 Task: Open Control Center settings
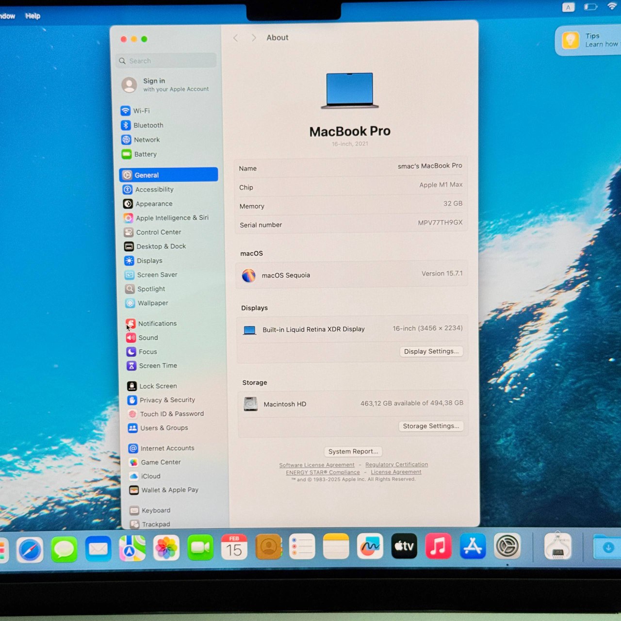coord(159,232)
